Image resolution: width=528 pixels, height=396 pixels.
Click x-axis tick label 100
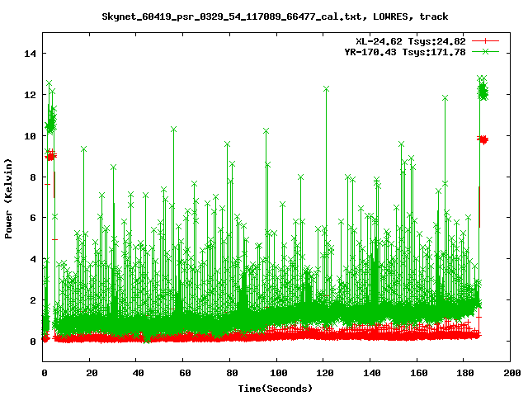[279, 373]
